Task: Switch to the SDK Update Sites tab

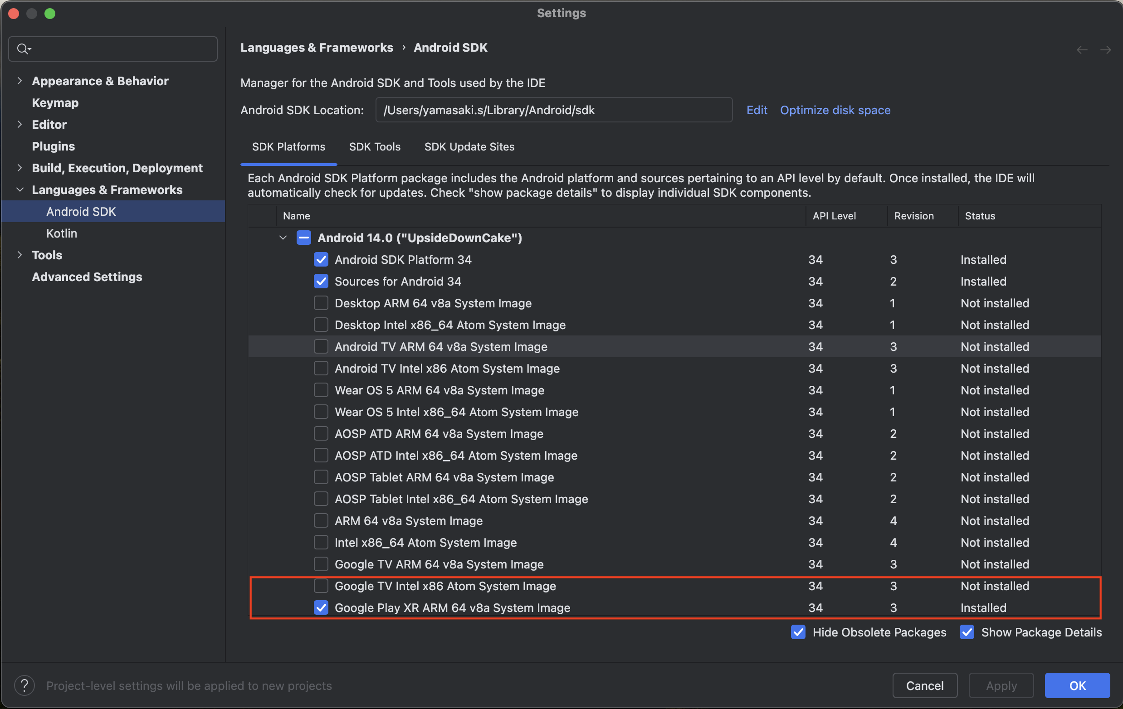Action: [x=469, y=147]
